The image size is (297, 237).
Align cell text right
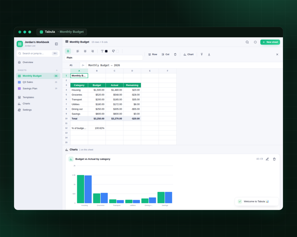[x=92, y=51]
